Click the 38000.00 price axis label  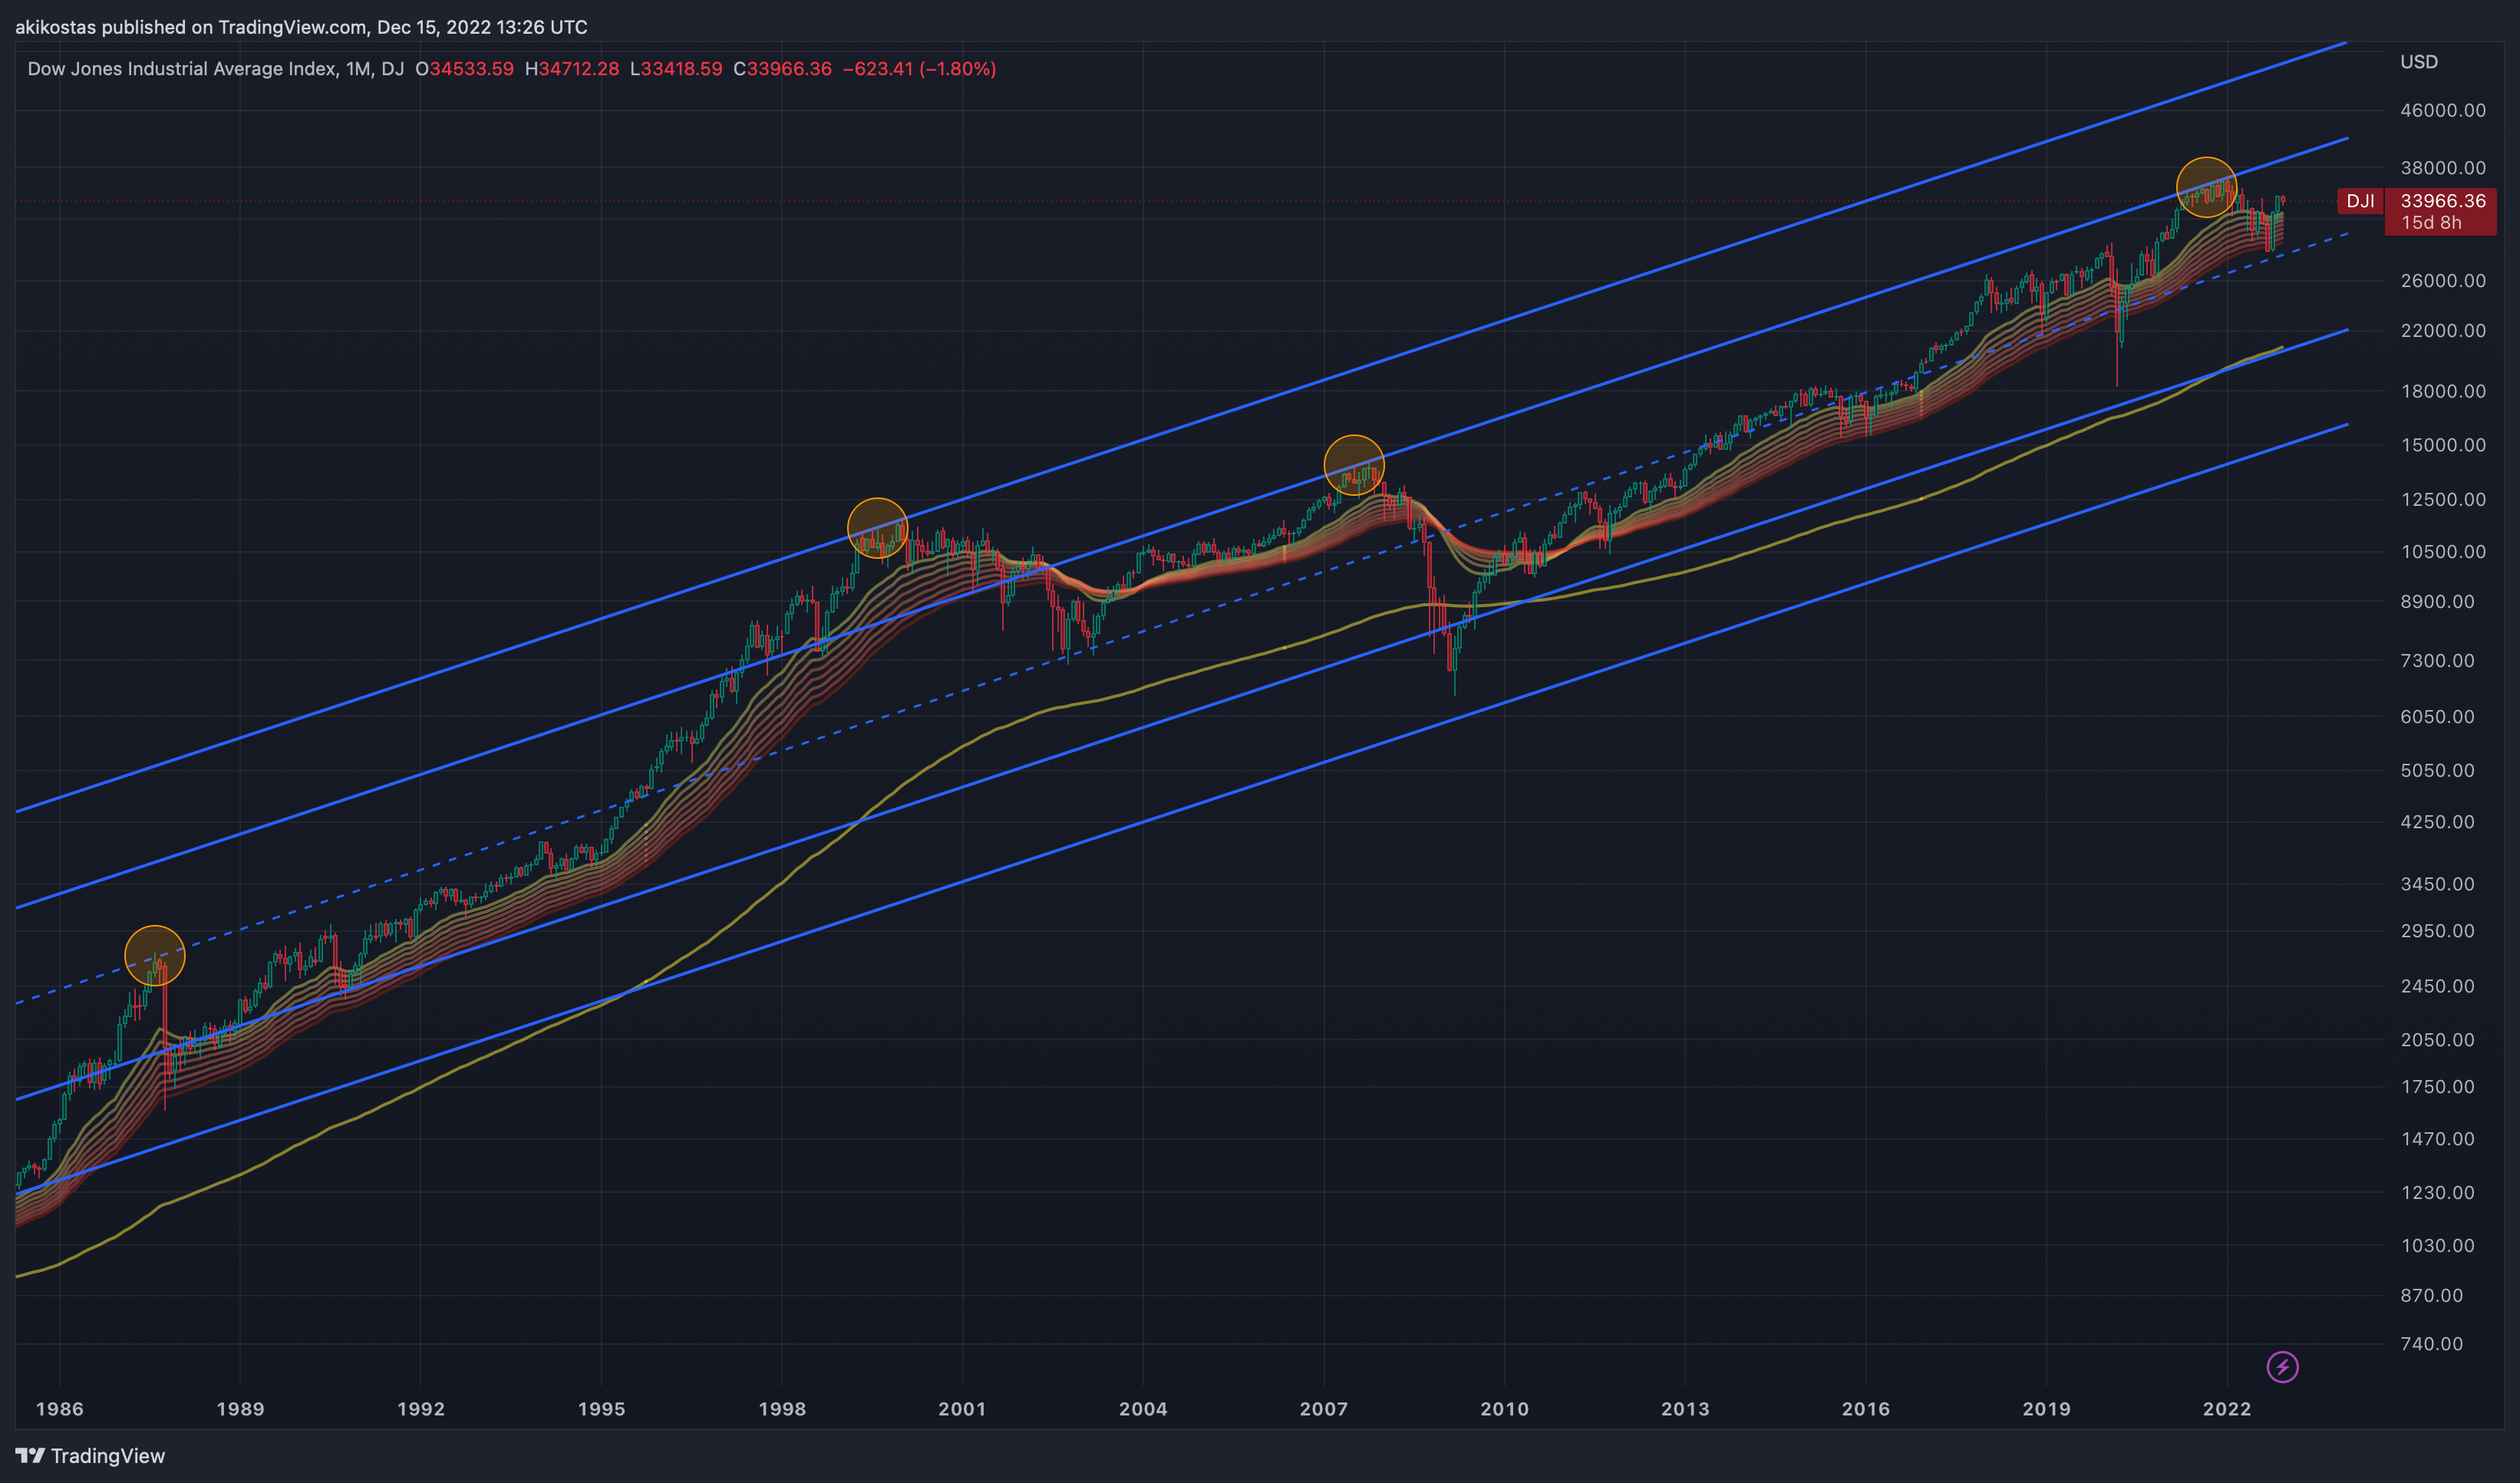[x=2443, y=168]
